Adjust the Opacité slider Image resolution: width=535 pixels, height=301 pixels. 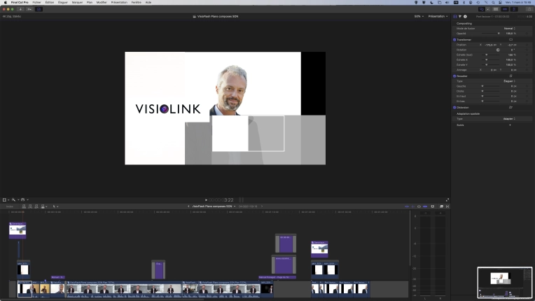[491, 34]
